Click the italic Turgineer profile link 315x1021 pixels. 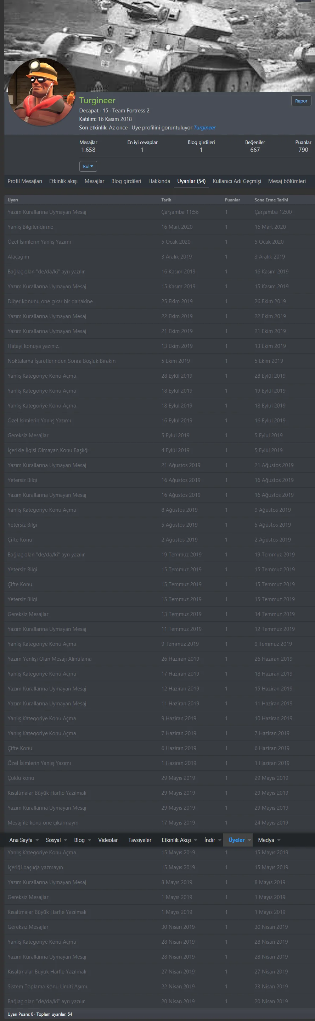(x=204, y=128)
